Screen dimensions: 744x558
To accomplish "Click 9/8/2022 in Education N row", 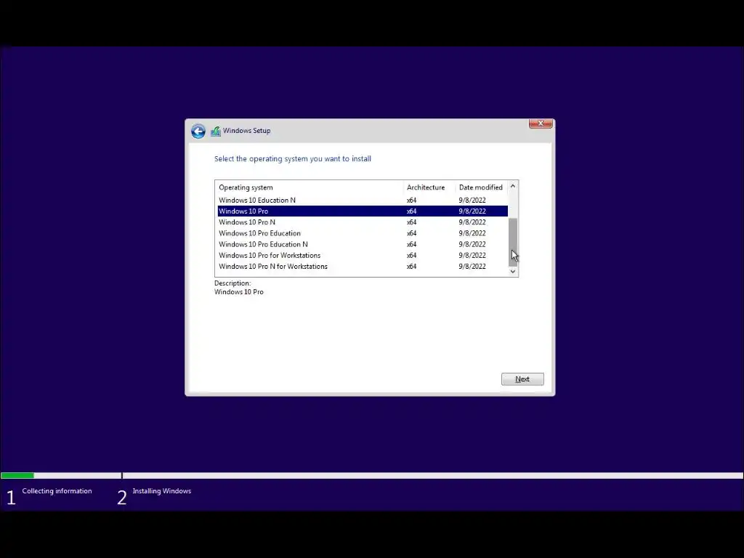I will click(472, 201).
